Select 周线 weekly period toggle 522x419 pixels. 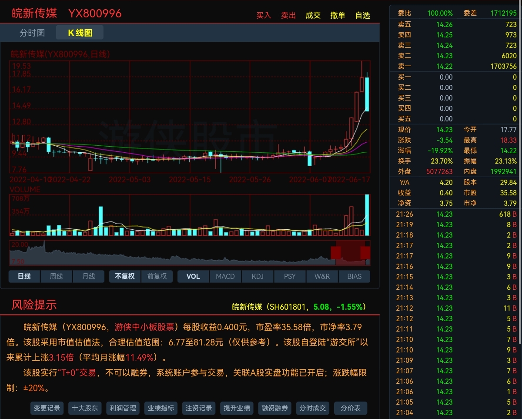[57, 276]
